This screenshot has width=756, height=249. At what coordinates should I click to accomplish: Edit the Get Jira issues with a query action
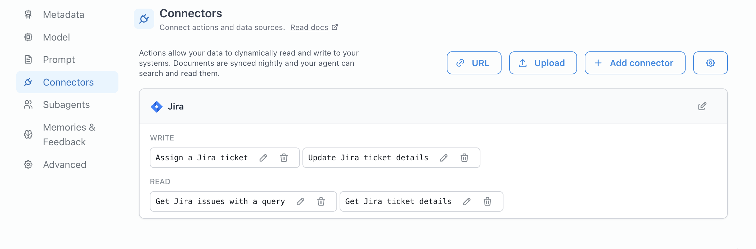pyautogui.click(x=300, y=201)
